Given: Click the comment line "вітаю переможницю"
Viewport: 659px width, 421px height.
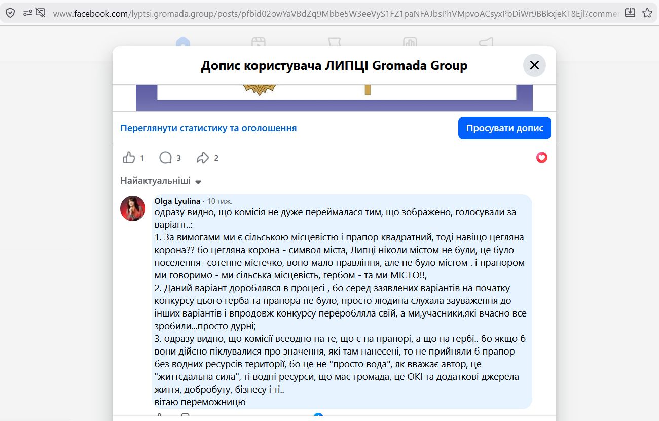Looking at the screenshot, I should point(200,402).
